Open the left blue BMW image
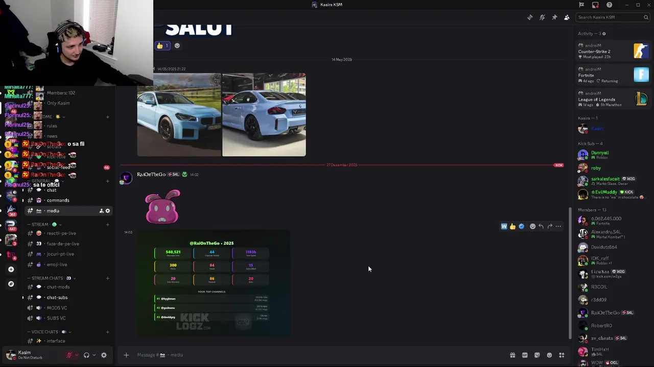This screenshot has height=367, width=654. click(x=179, y=115)
